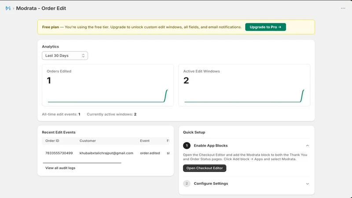Open View all audit logs link
This screenshot has width=352, height=198.
pos(60,168)
